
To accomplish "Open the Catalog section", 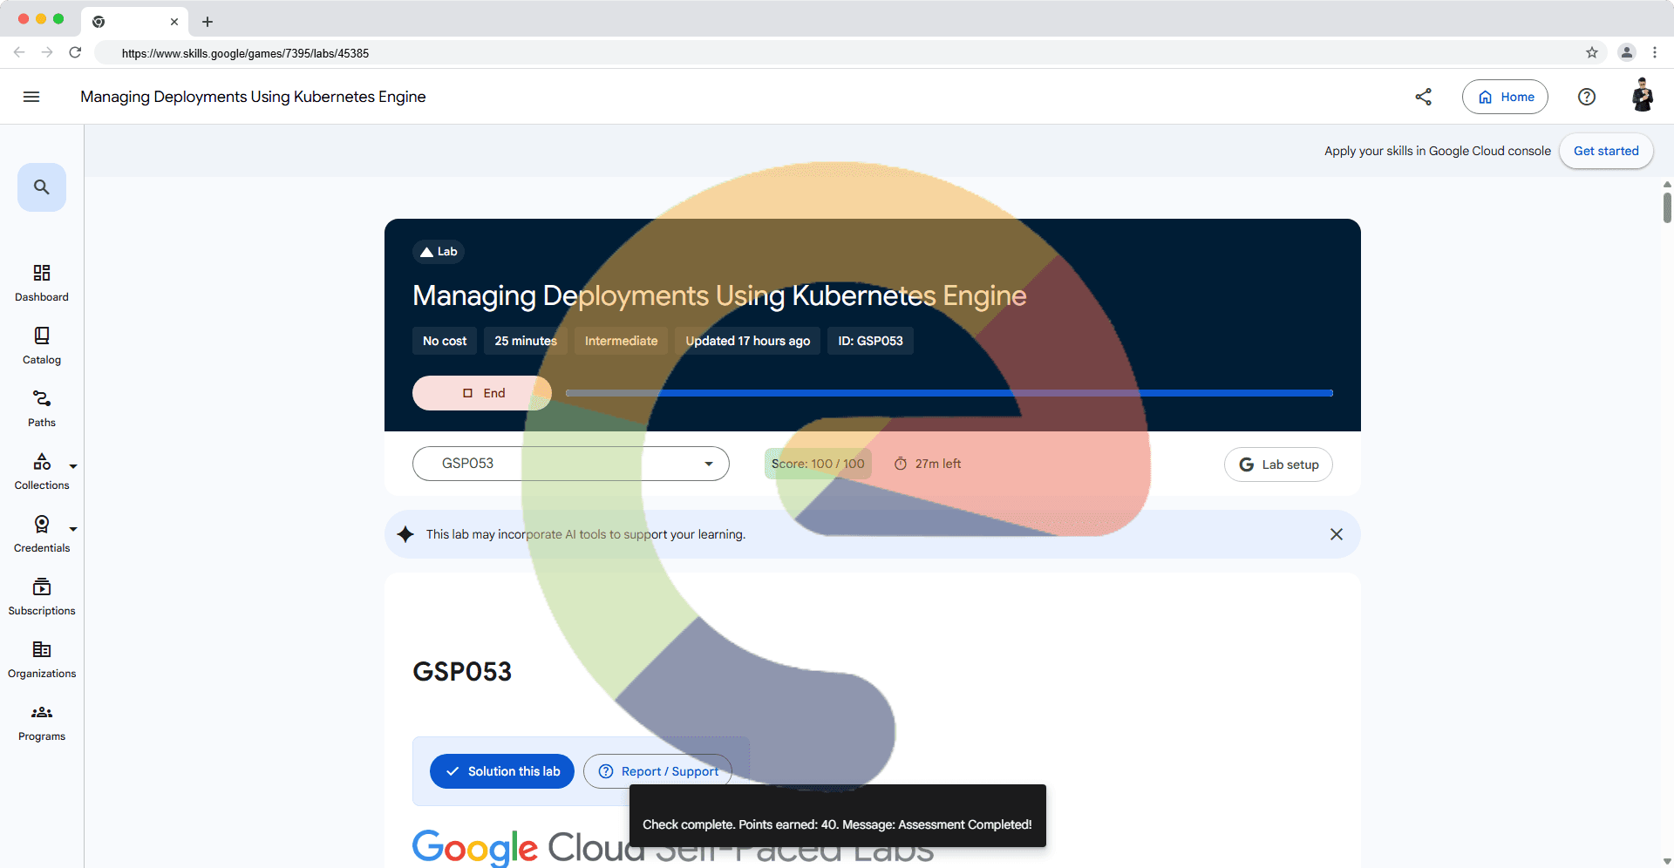I will coord(42,346).
